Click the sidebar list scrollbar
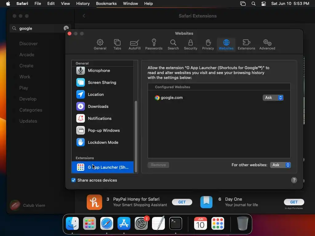 point(136,136)
